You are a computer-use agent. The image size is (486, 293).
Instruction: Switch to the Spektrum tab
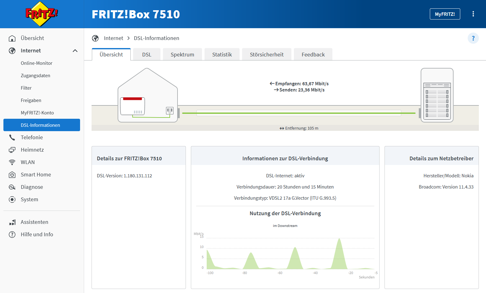point(182,54)
